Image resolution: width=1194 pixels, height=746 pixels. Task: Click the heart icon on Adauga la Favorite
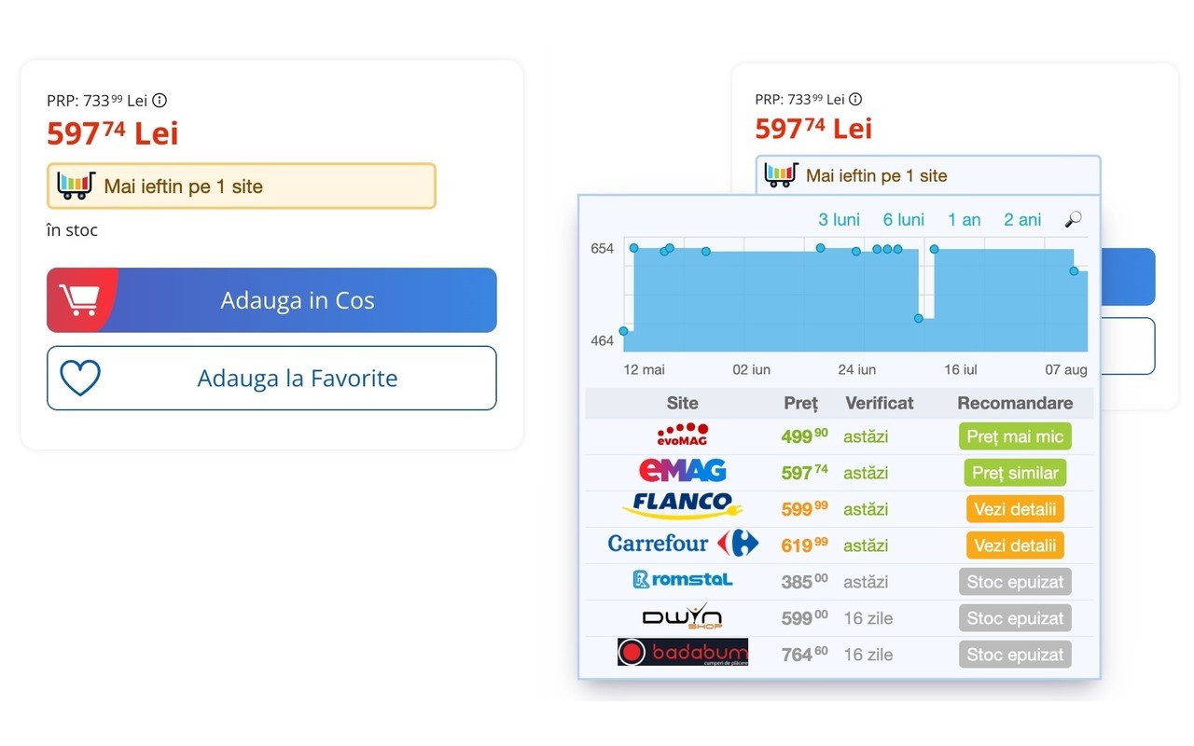[80, 378]
